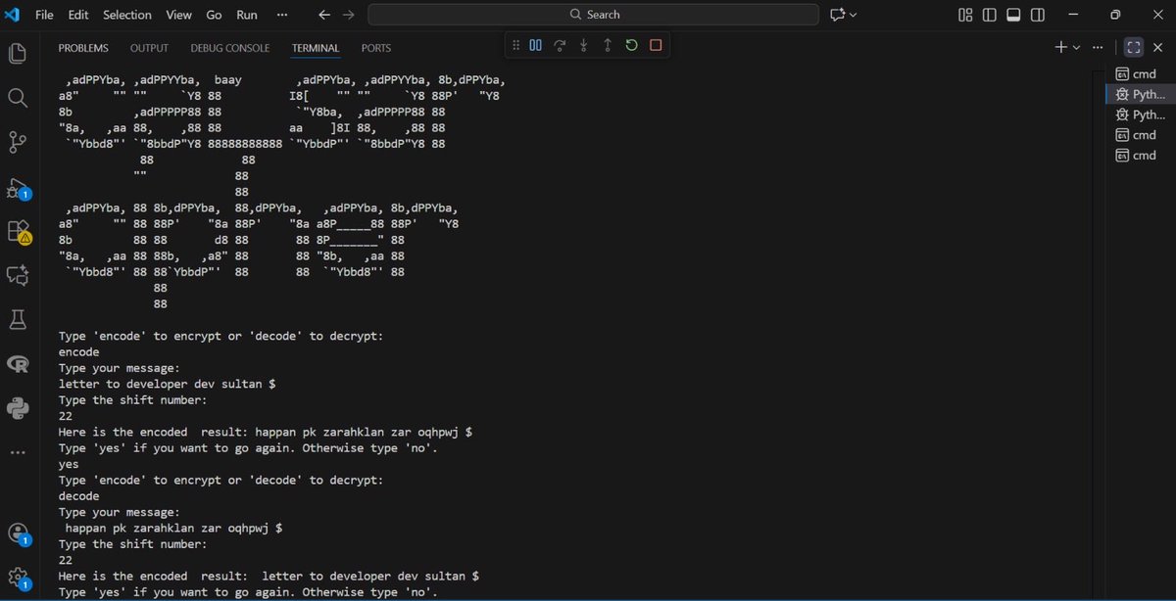Expand the new terminal launch profile dropdown
The width and height of the screenshot is (1176, 601).
[x=1076, y=47]
